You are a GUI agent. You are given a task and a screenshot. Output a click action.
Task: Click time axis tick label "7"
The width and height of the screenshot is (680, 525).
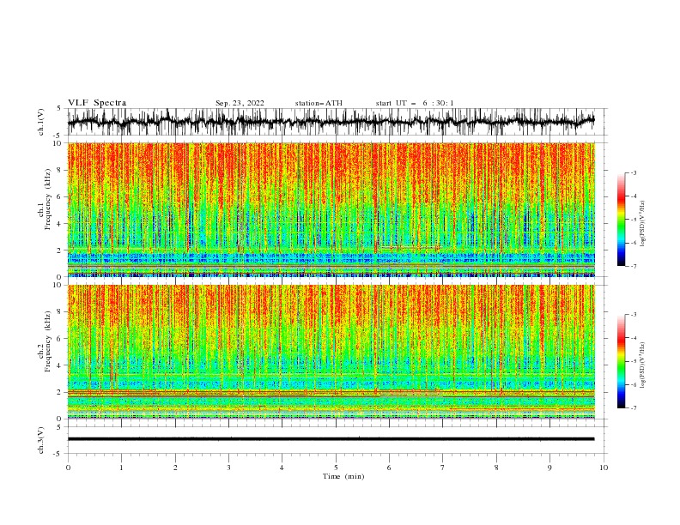443,468
